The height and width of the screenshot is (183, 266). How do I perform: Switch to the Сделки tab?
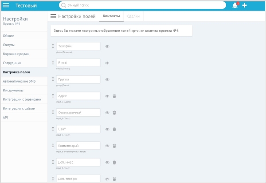pyautogui.click(x=133, y=16)
